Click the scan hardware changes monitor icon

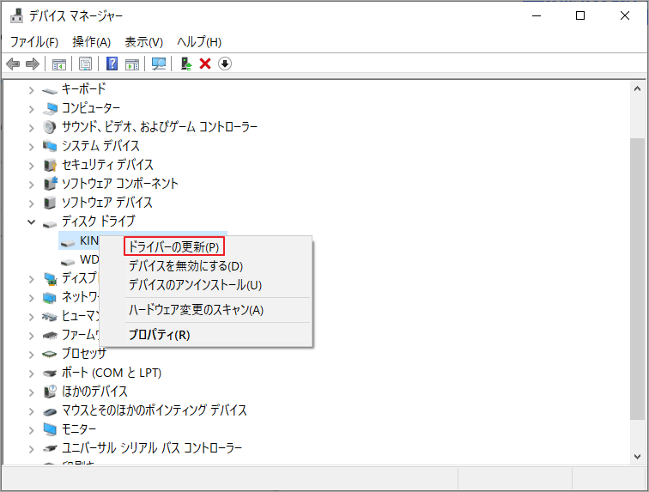point(159,64)
